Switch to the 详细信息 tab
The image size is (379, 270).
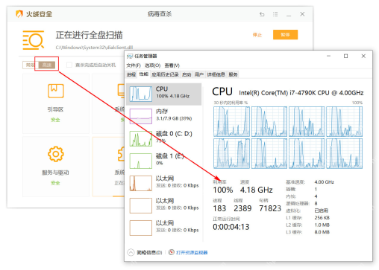[x=216, y=74]
